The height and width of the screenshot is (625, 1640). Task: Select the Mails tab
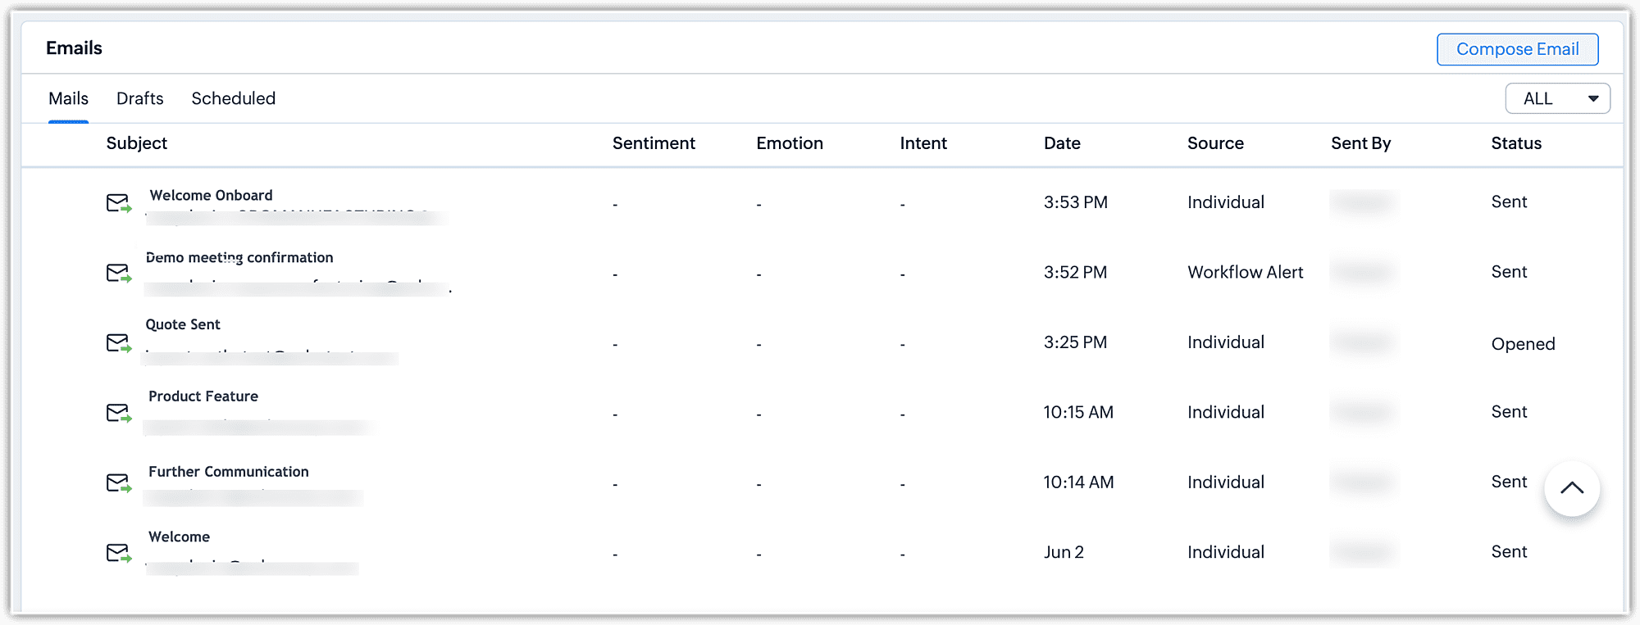68,99
